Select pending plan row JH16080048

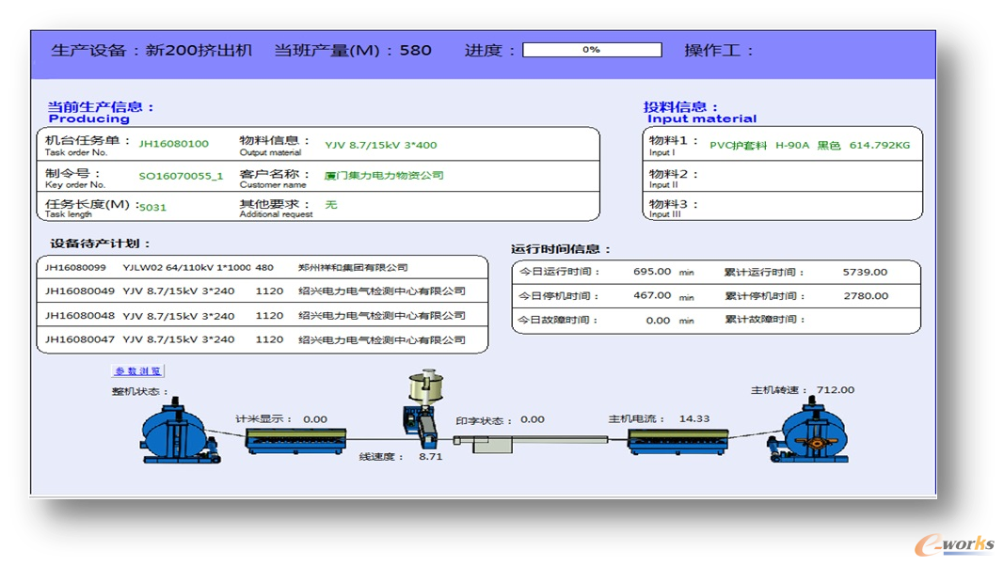pos(263,315)
